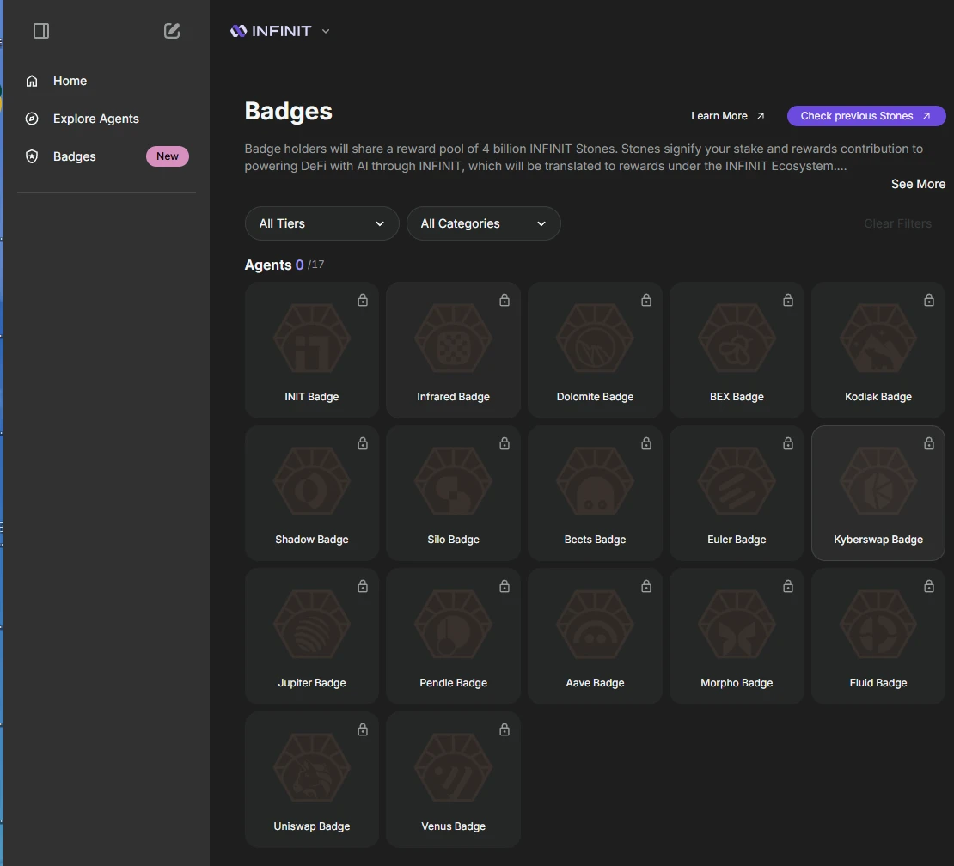954x866 pixels.
Task: Click the INFINIT logo
Action: [271, 31]
